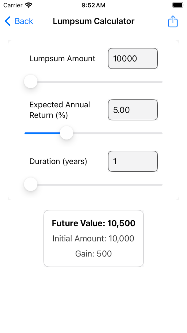Tap the Duration years input field
The height and width of the screenshot is (333, 187).
pos(133,161)
